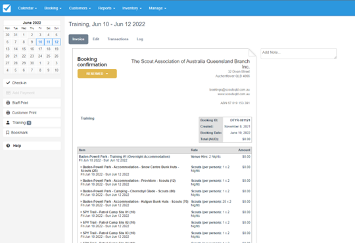Click the Created date November 8, 2021
Viewport: 355px width, 243px height.
(237, 127)
